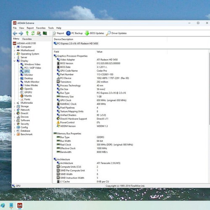The width and height of the screenshot is (210, 210).
Task: Refresh the page with green arrows icon
Action: coord(33,33)
